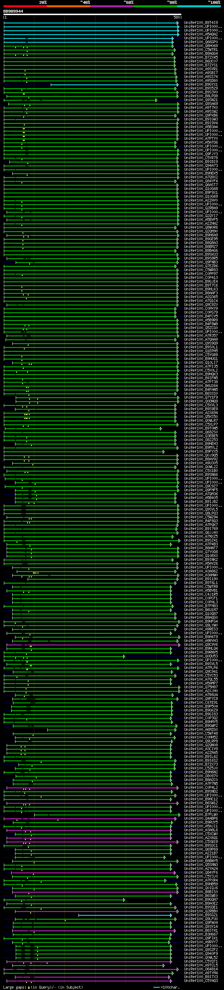Click the cyan ~100% identity legend segment

[199, 6]
